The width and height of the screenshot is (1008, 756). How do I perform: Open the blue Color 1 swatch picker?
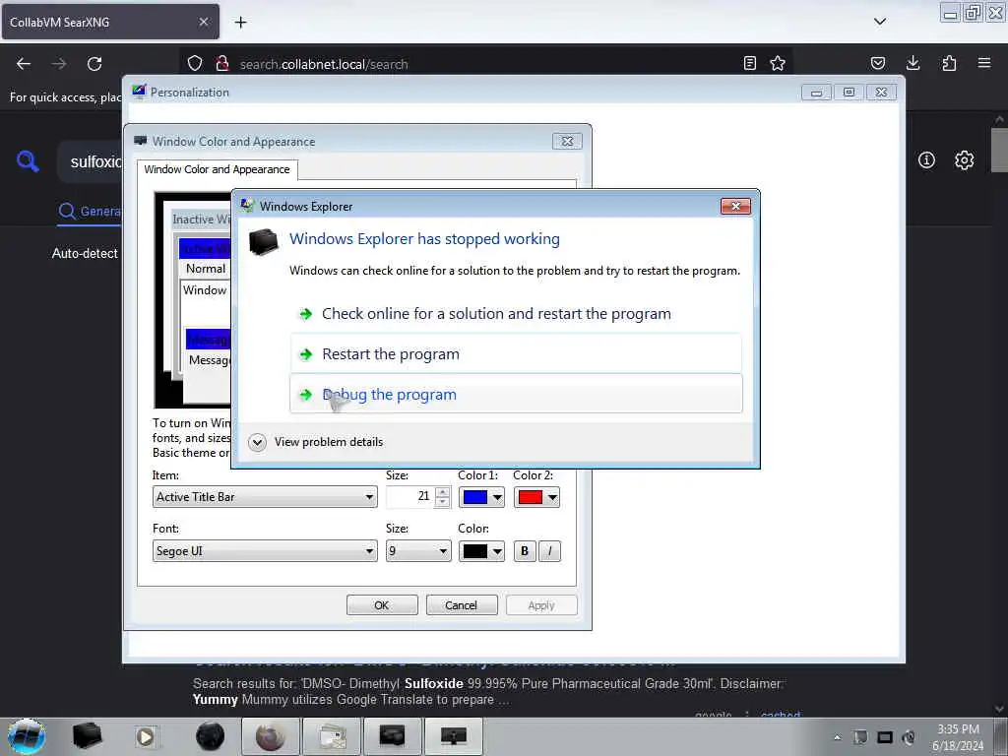point(481,497)
